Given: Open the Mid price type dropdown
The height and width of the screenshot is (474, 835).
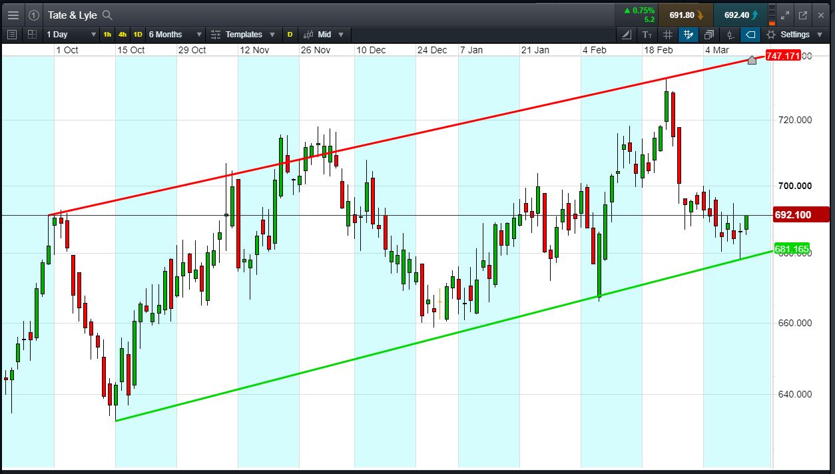Looking at the screenshot, I should [x=323, y=35].
